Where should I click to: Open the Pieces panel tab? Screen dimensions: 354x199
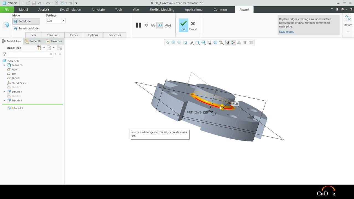[x=74, y=35]
